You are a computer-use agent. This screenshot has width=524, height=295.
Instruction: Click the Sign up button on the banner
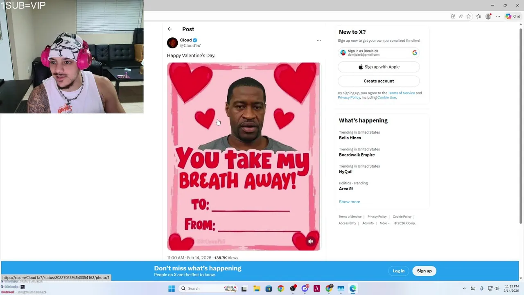click(x=424, y=271)
